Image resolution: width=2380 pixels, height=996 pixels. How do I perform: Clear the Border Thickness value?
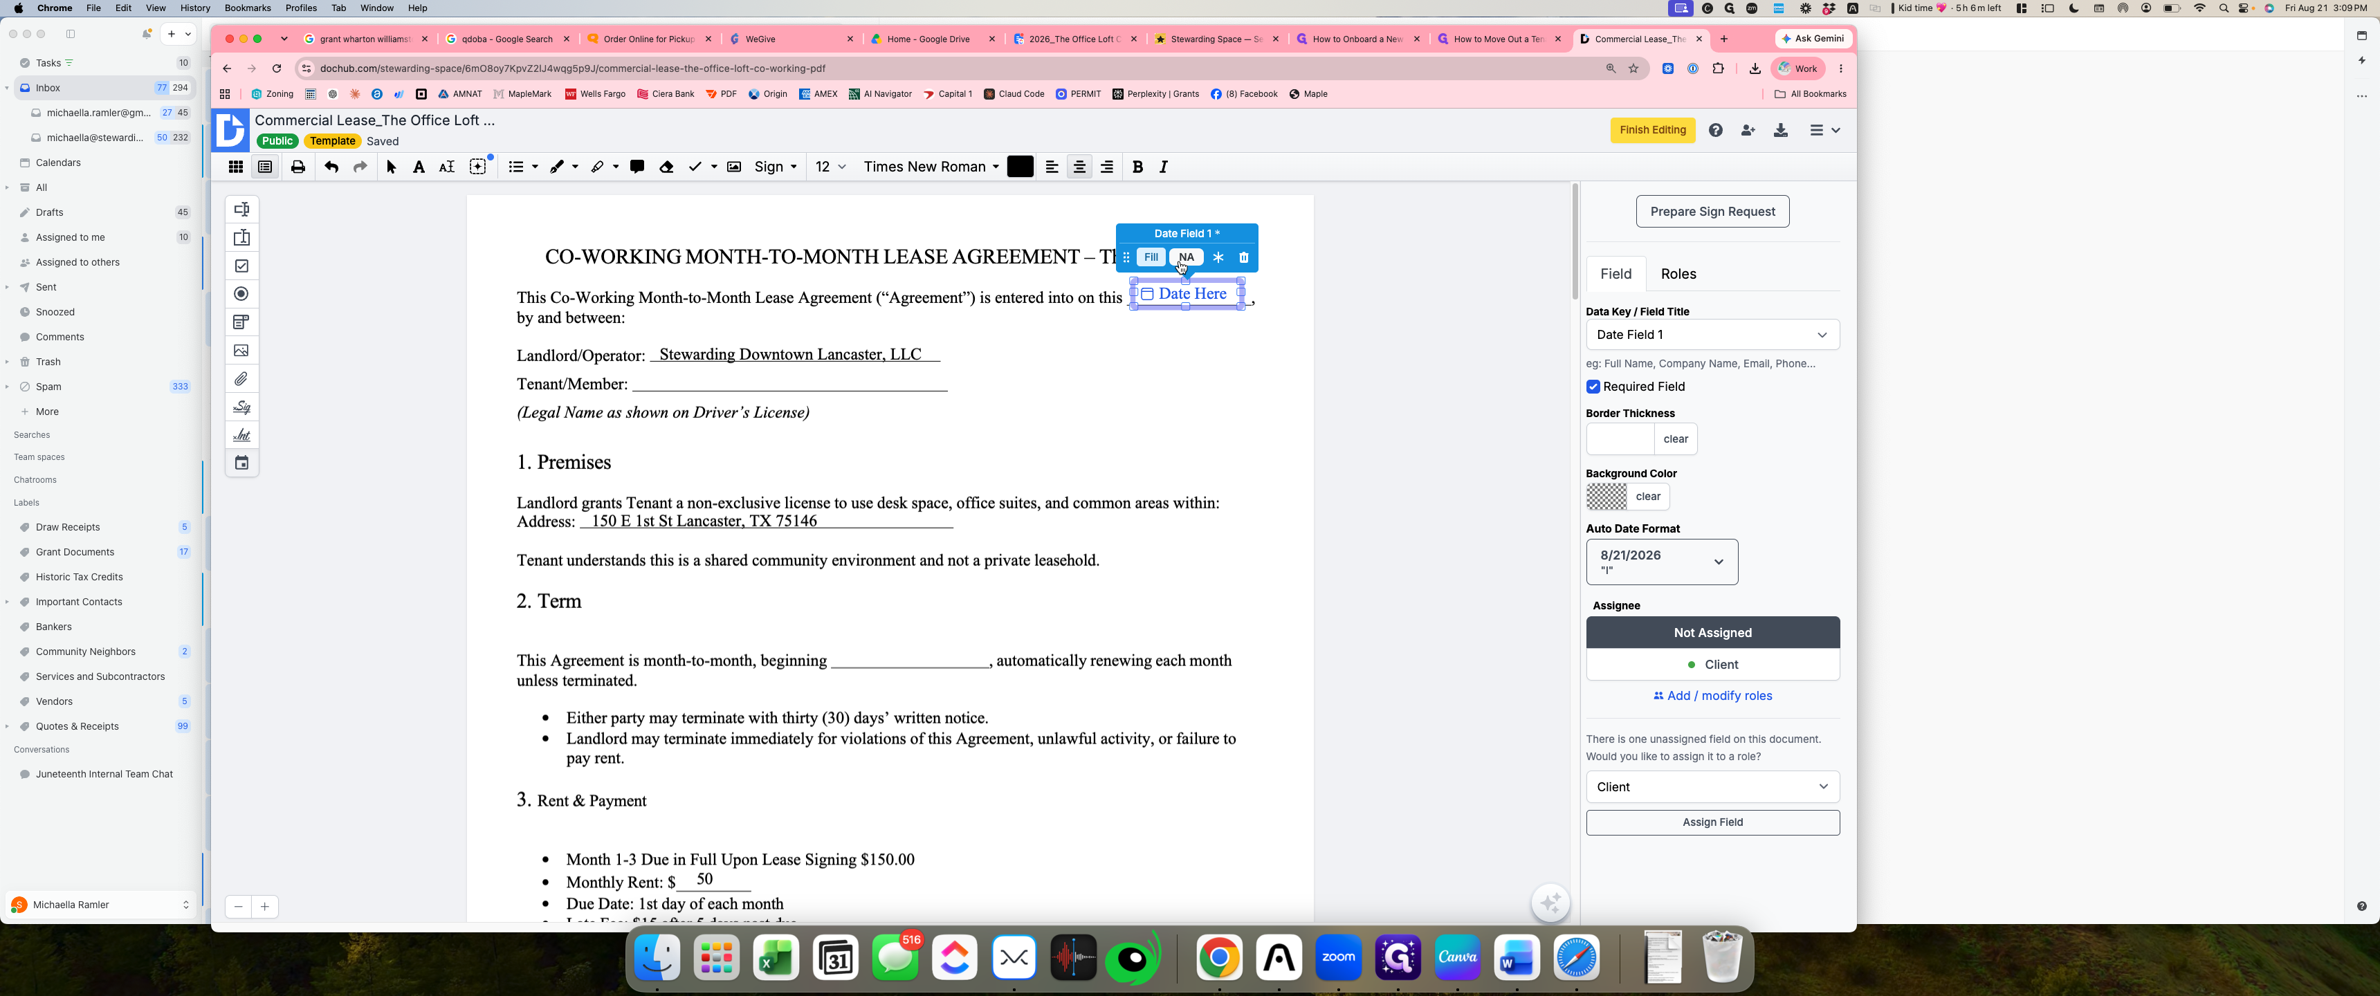click(x=1675, y=440)
